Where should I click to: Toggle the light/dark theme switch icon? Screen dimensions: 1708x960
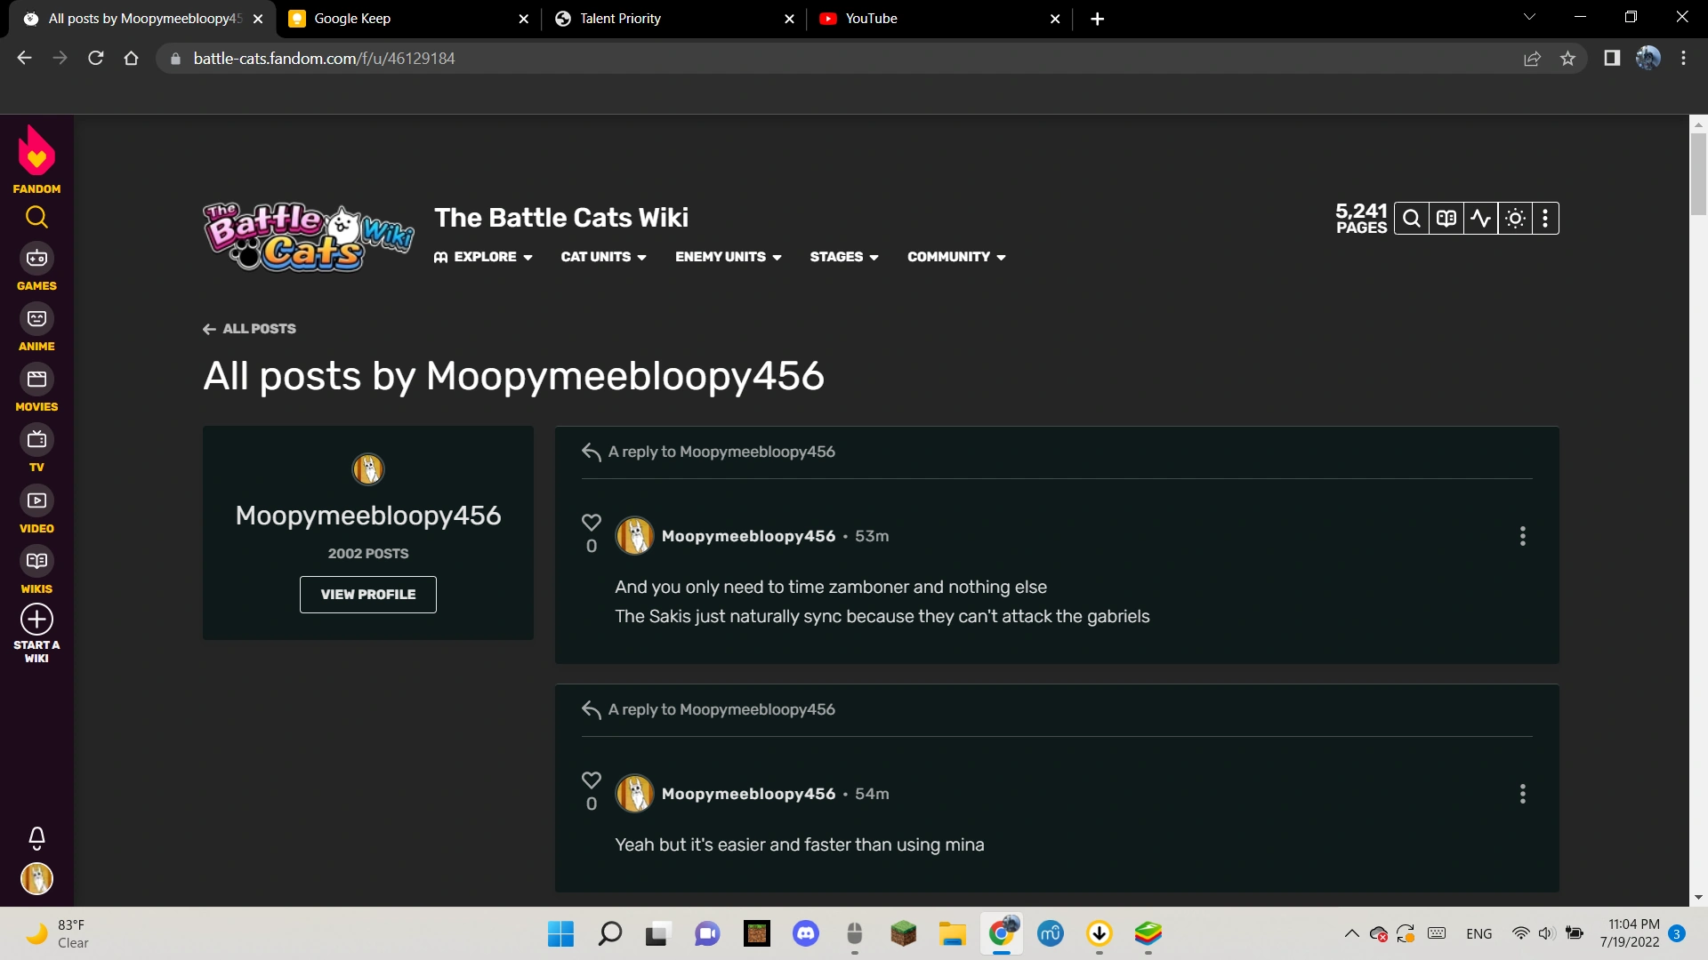(x=1515, y=219)
